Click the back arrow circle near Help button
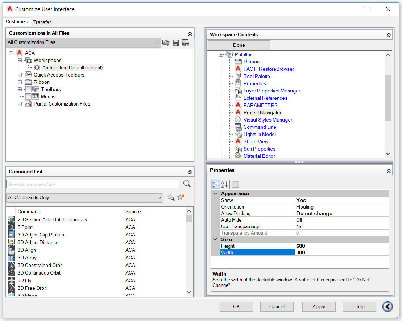 pyautogui.click(x=388, y=306)
